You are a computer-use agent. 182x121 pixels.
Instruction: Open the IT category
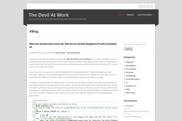point(127,83)
